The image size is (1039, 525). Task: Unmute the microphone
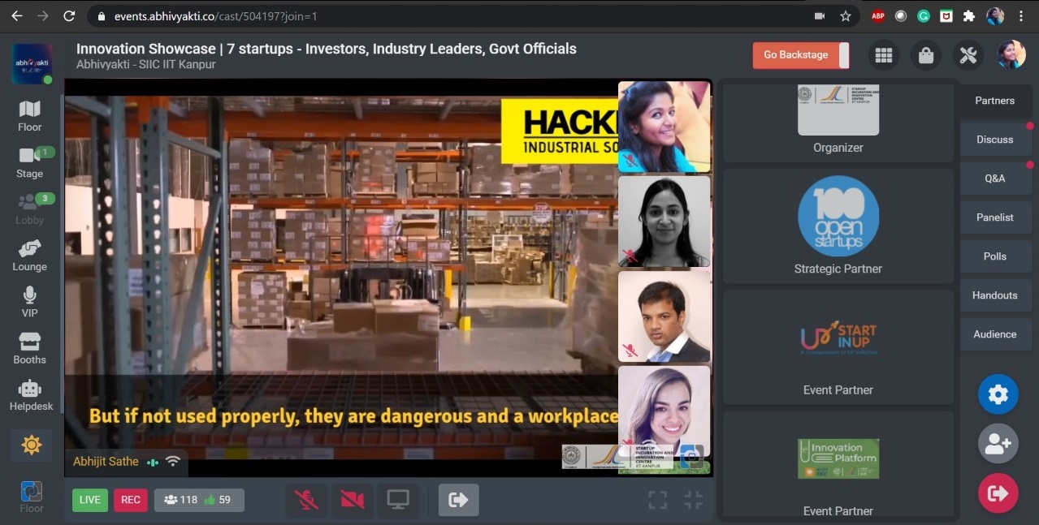coord(306,500)
